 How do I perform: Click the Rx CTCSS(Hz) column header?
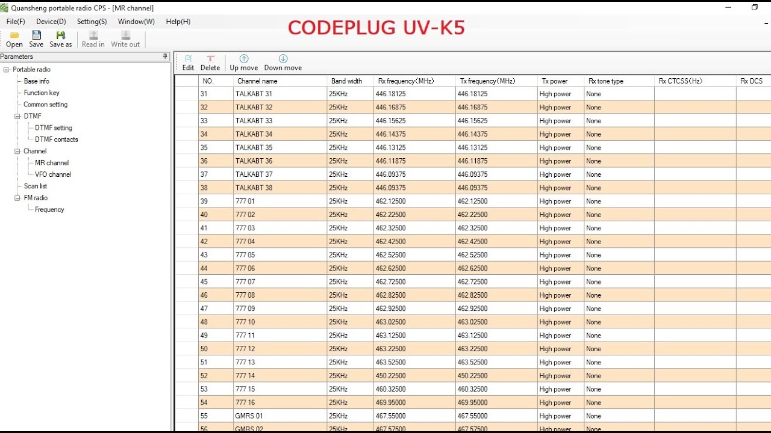[x=695, y=81]
